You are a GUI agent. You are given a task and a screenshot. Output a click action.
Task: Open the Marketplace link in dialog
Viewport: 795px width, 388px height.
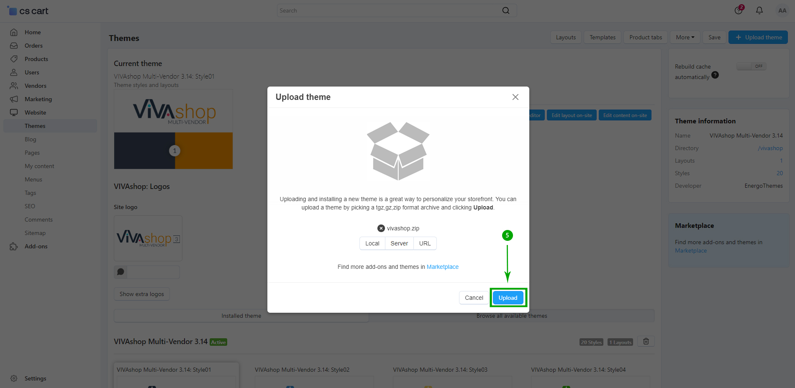click(x=442, y=267)
